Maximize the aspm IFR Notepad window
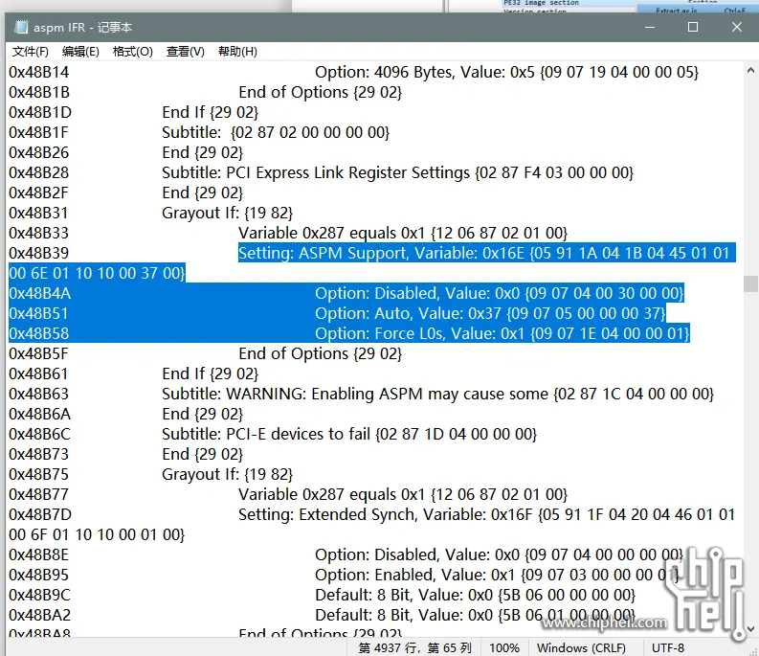Image resolution: width=759 pixels, height=656 pixels. click(693, 27)
